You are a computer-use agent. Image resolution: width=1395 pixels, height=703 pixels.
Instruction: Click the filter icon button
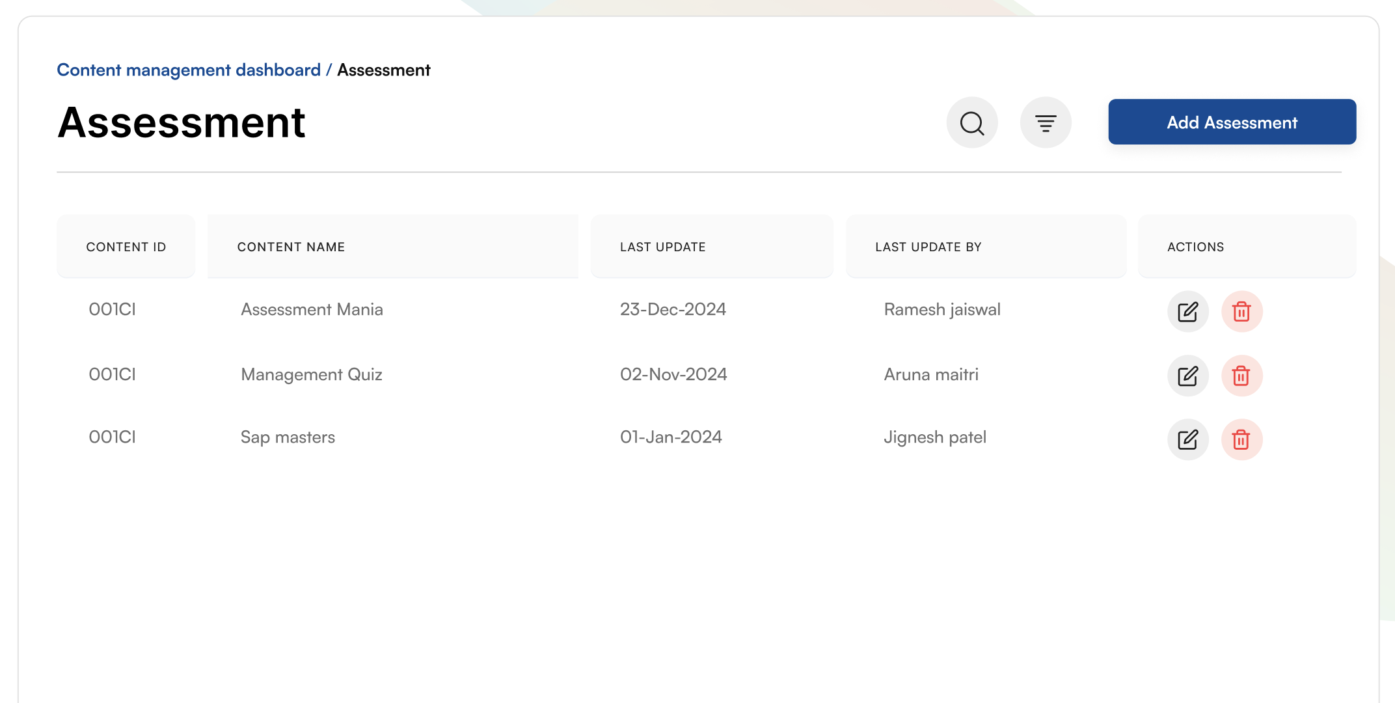point(1046,122)
